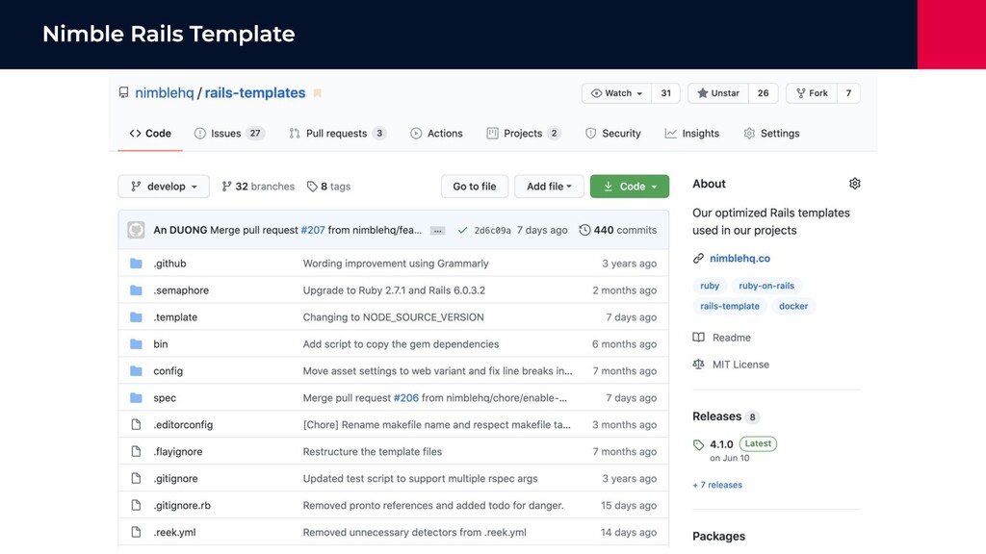Switch to the Actions tab
This screenshot has height=554, width=986.
pos(436,133)
